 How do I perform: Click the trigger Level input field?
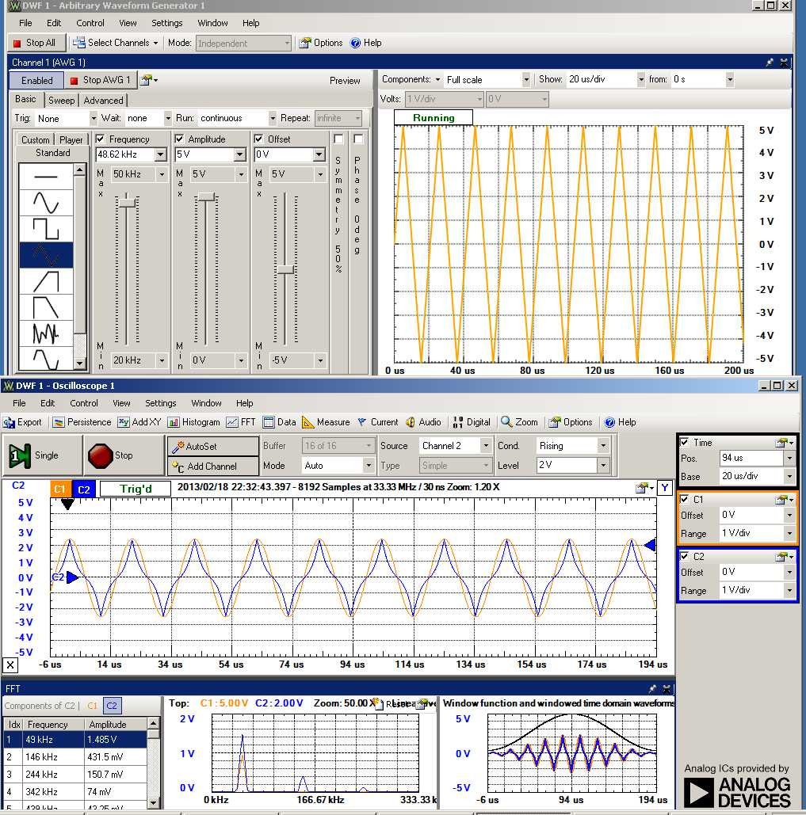[x=566, y=466]
